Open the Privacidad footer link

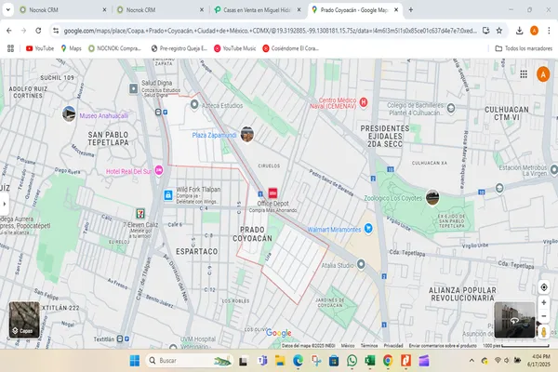click(x=393, y=346)
